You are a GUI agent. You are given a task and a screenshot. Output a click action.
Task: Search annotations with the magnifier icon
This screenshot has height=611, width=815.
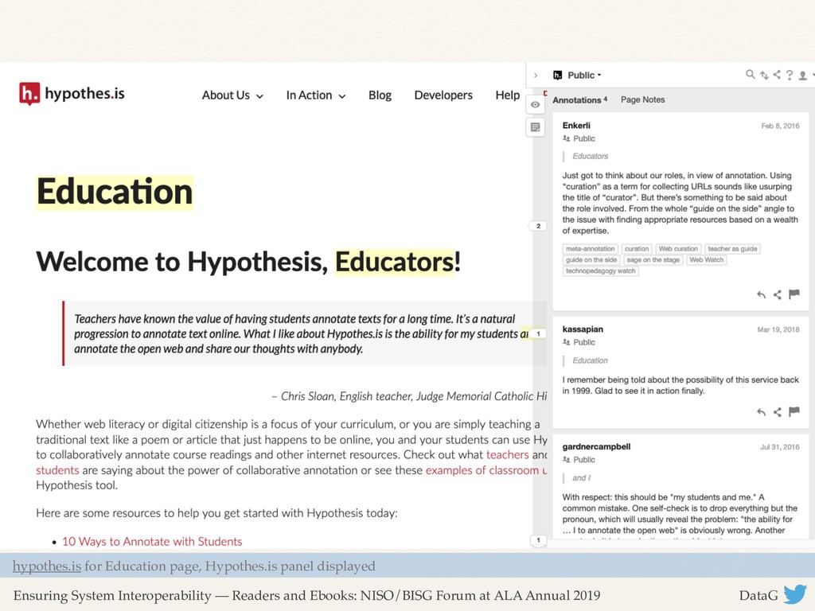pos(750,75)
